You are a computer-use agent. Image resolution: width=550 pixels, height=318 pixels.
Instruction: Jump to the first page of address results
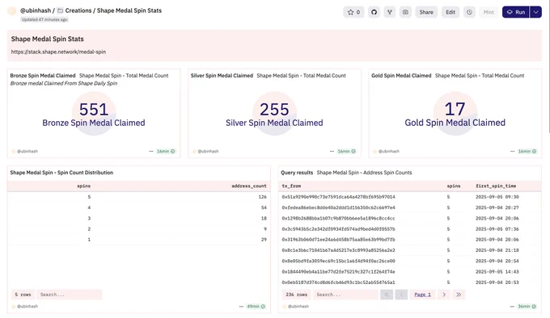pyautogui.click(x=387, y=295)
